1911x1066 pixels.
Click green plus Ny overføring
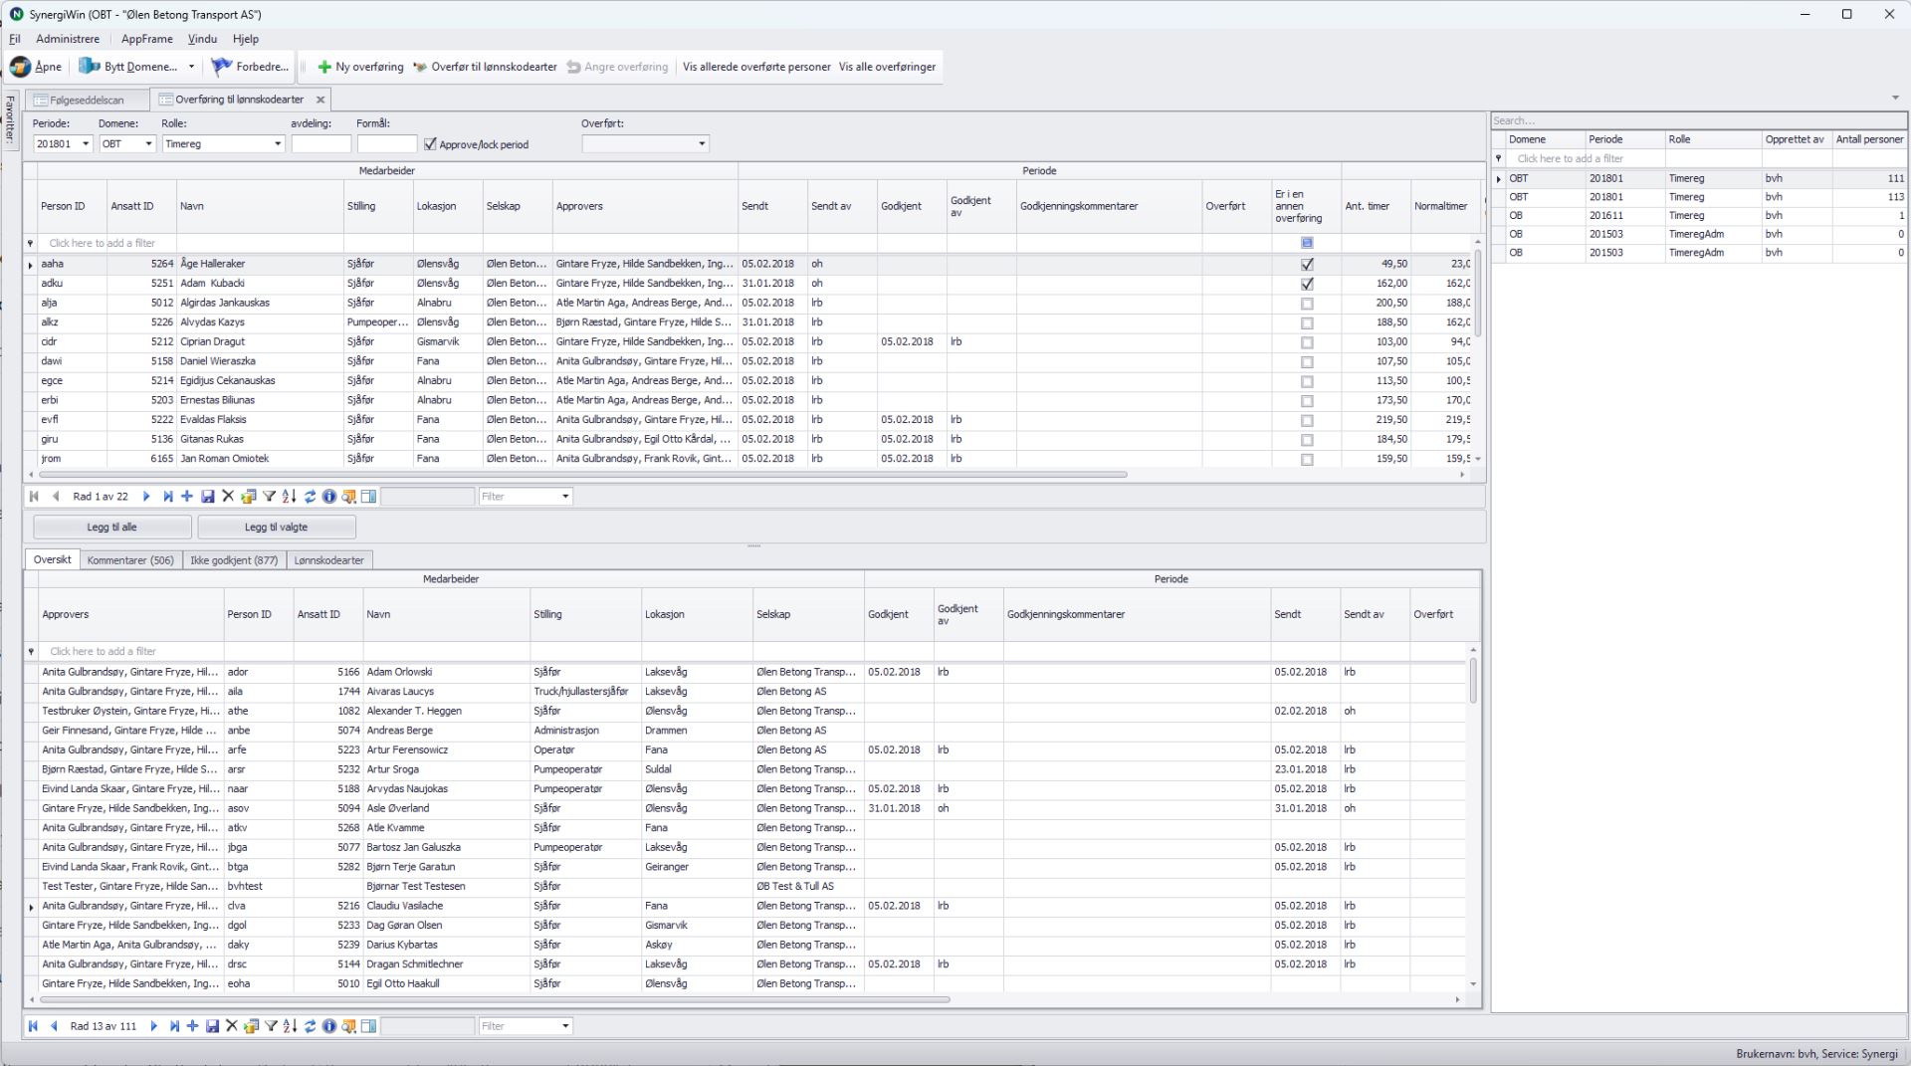pyautogui.click(x=324, y=67)
